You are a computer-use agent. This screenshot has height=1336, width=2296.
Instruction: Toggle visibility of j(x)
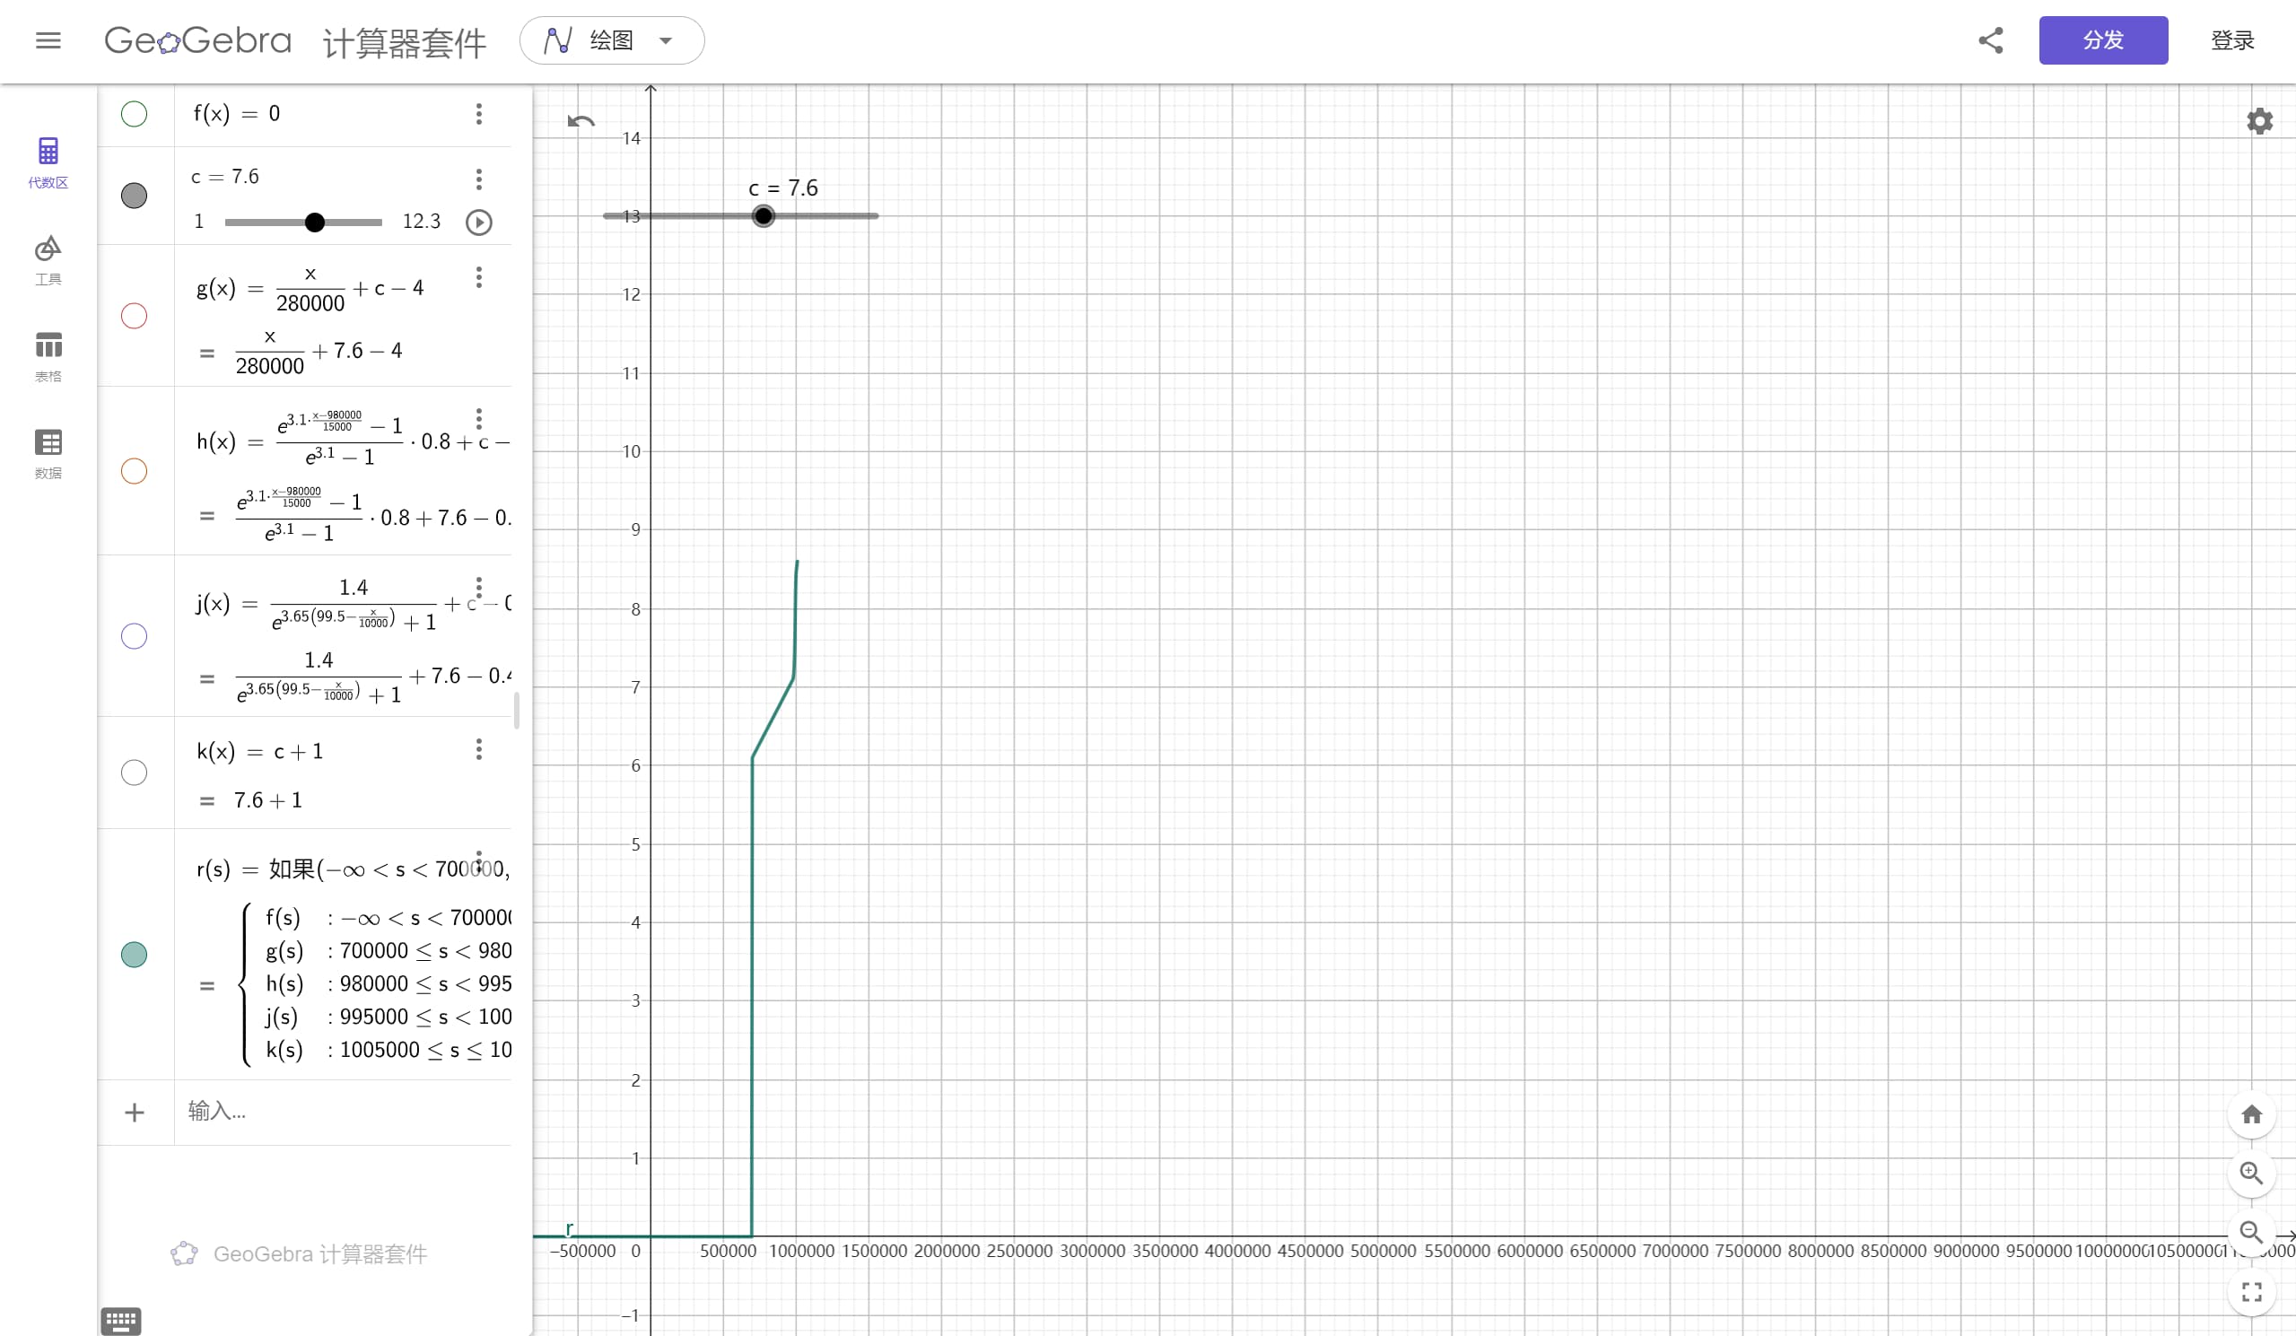coord(134,635)
